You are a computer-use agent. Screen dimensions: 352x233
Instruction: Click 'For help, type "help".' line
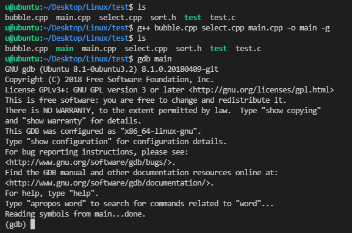coord(52,193)
